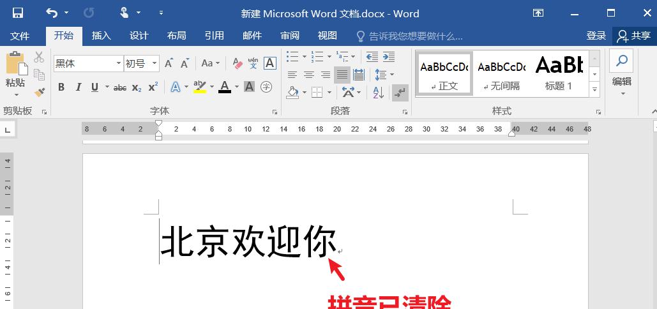Open the Aa change case dropdown

coord(210,64)
